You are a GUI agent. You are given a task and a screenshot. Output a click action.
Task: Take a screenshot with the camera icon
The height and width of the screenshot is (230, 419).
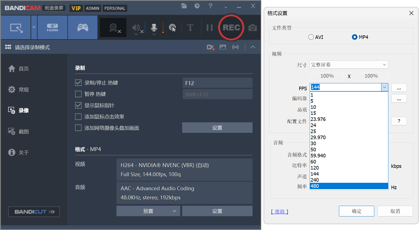tap(253, 28)
